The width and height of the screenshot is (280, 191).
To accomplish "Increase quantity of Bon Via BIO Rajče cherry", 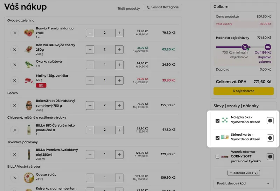I will (119, 49).
